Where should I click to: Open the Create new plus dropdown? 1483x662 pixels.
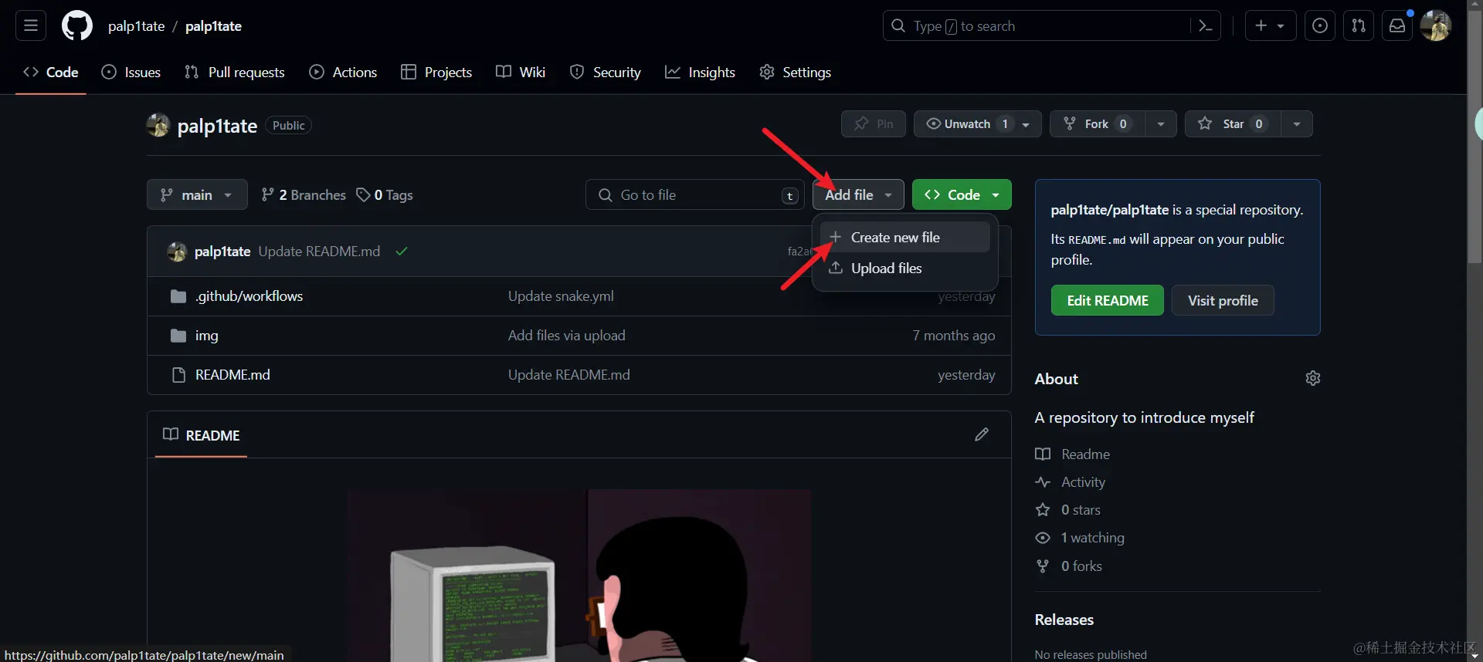1270,25
